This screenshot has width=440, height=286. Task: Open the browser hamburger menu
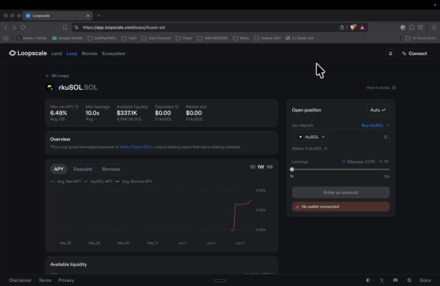click(x=434, y=27)
